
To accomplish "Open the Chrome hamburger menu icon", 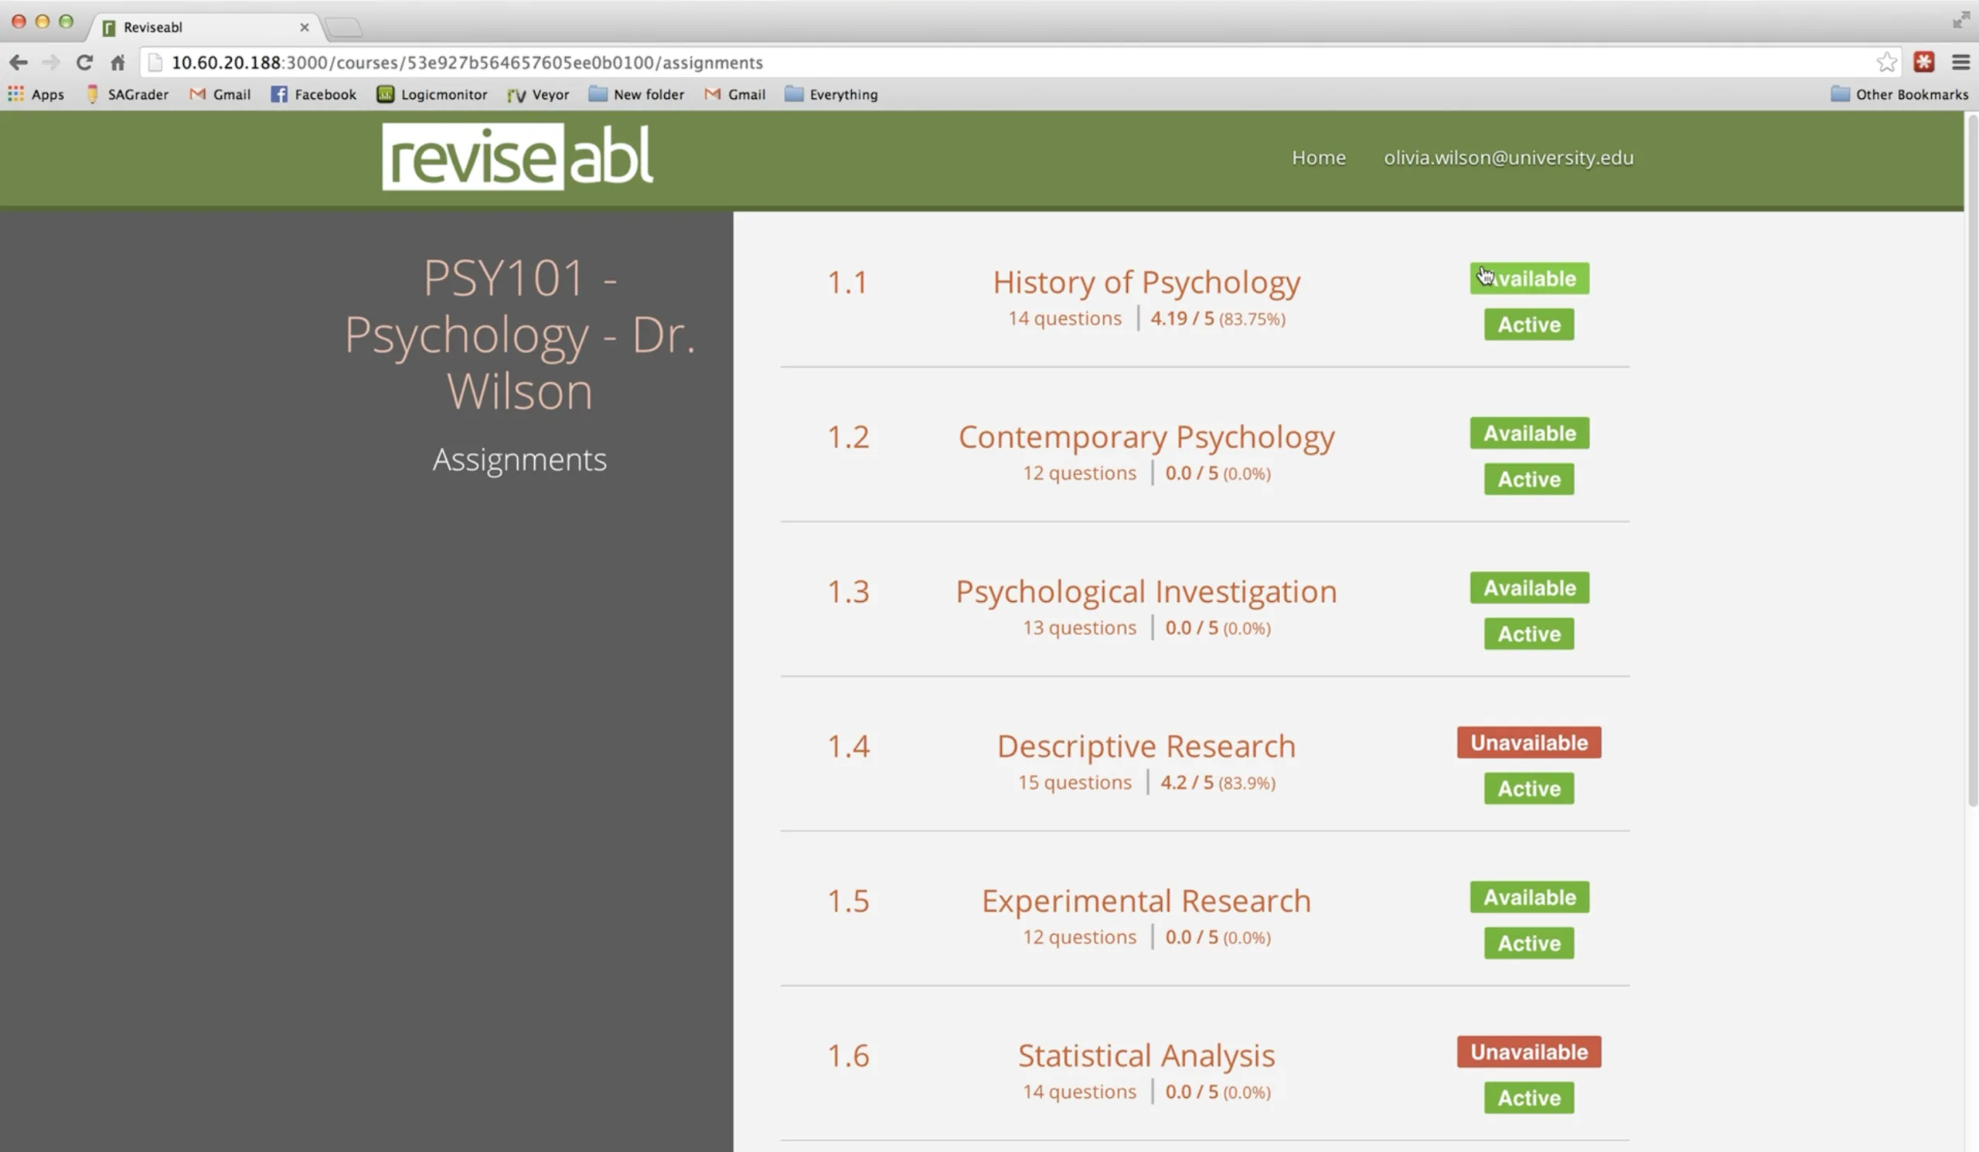I will tap(1960, 62).
